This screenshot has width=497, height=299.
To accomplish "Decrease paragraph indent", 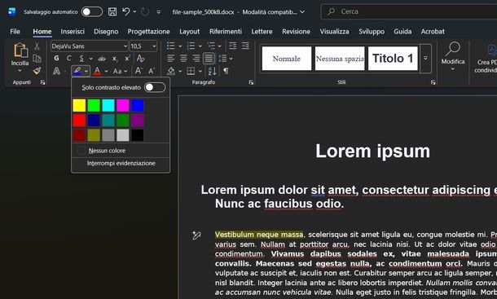I will click(x=233, y=46).
